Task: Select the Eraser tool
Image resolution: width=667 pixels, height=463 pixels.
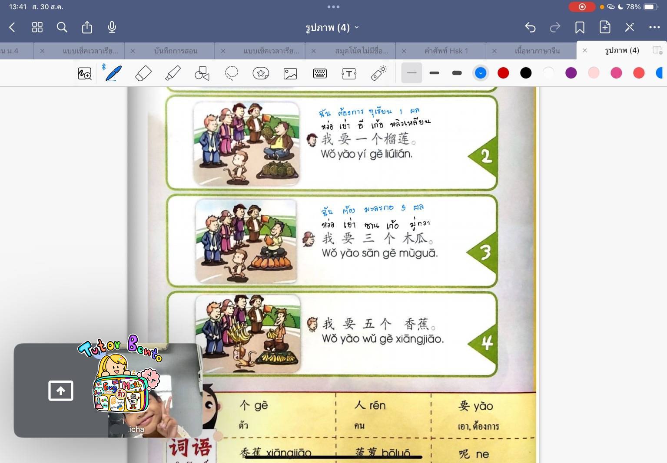Action: point(143,73)
